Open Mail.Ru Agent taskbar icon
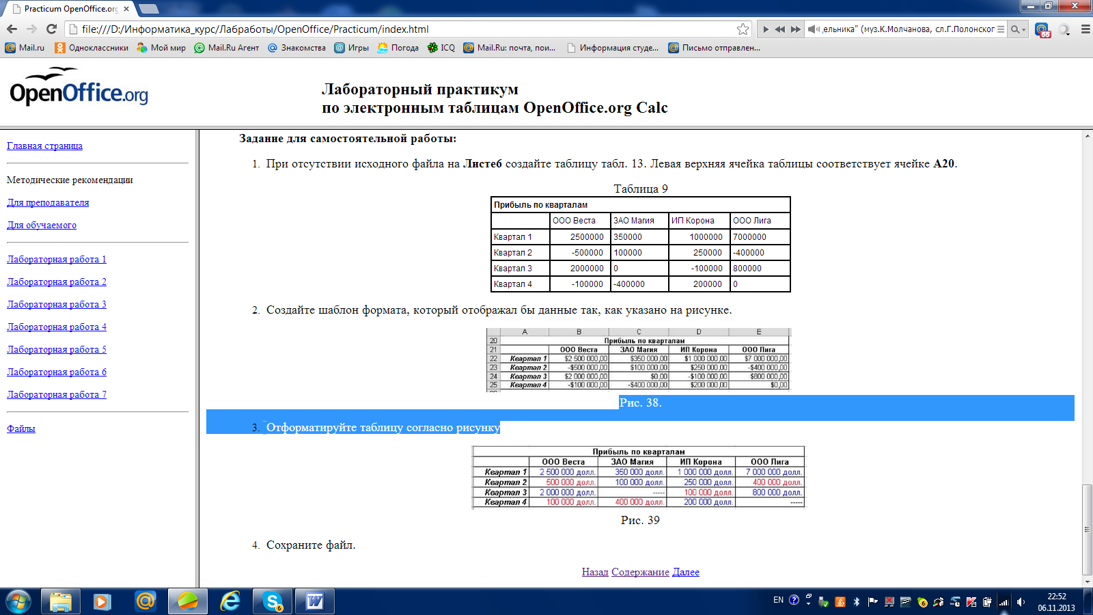1093x615 pixels. pos(145,602)
